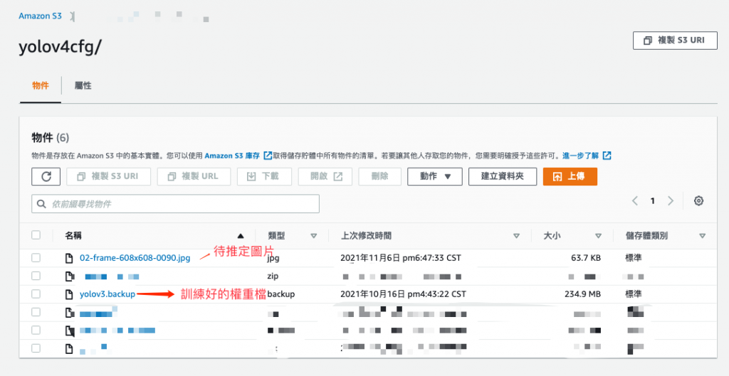This screenshot has height=376, width=729.
Task: Click toolbar 複製 S3 URI button
Action: click(x=109, y=176)
